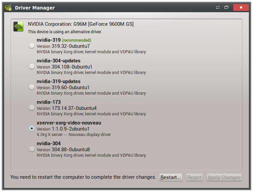Image resolution: width=253 pixels, height=192 pixels.
Task: Click the 'Version 319.32-0ubuntu7' text
Action: click(63, 46)
